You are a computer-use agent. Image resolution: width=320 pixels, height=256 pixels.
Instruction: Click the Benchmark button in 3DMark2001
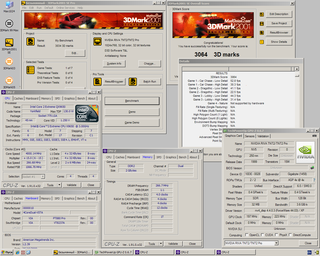coord(132,101)
